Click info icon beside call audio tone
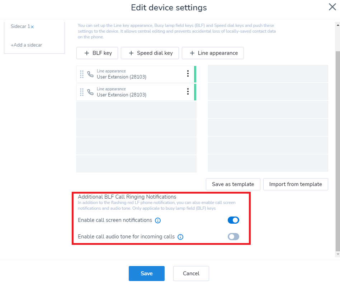Screen dimensions: 340x285 tap(180, 237)
